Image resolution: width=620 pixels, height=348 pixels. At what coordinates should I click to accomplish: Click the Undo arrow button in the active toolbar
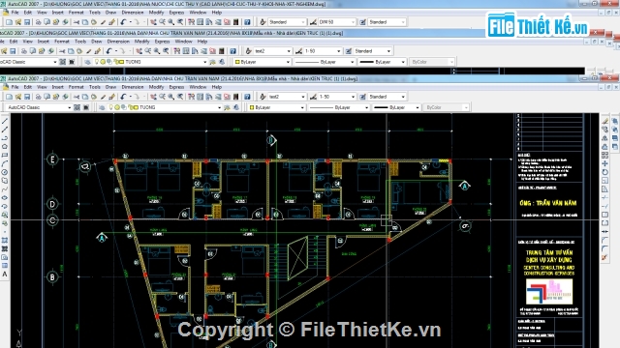click(x=123, y=97)
